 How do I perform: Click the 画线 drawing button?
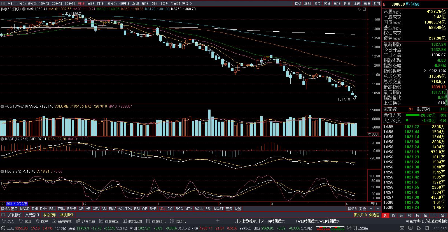point(337,4)
